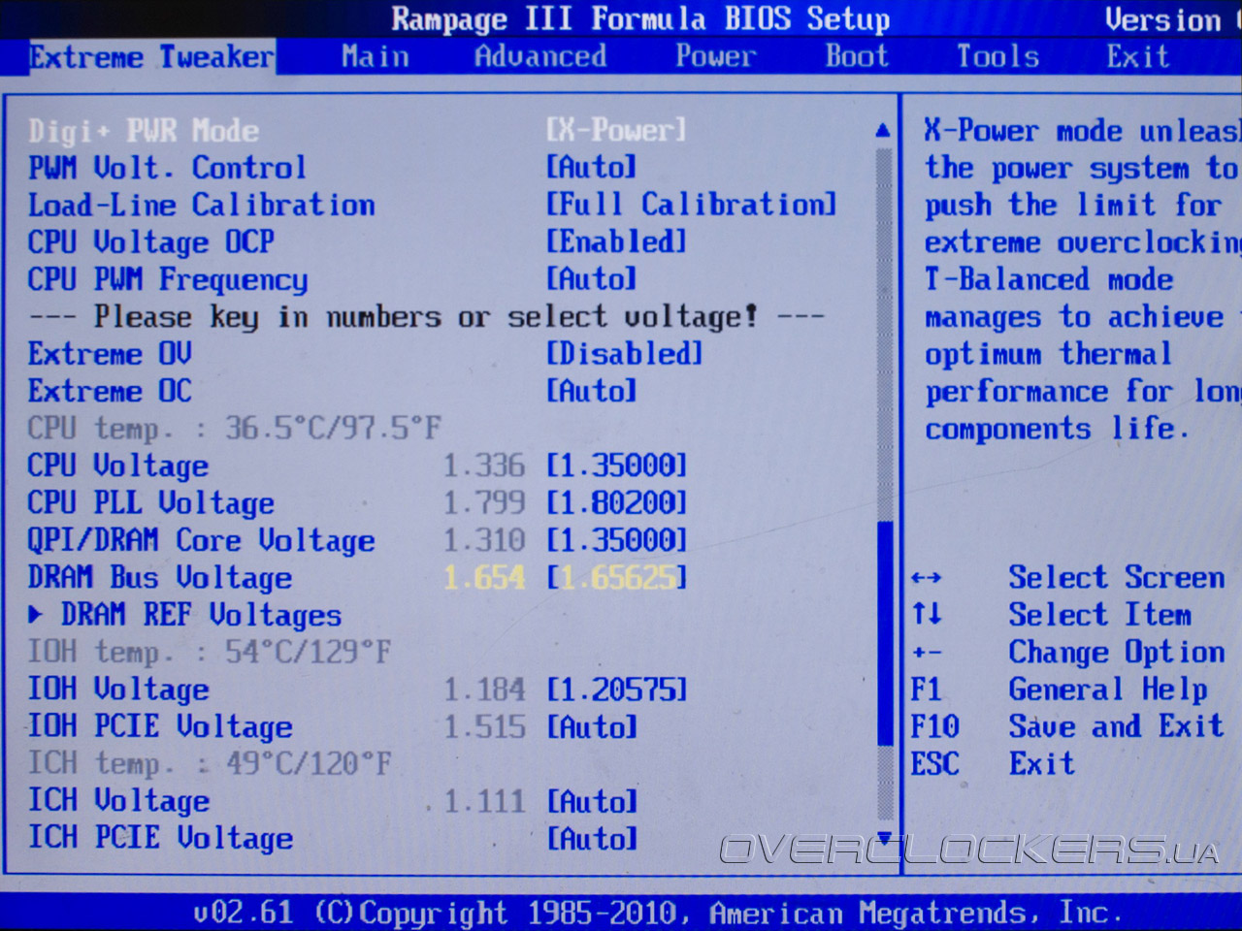
Task: Select the PWM Volt. Control label
Action: coord(167,168)
